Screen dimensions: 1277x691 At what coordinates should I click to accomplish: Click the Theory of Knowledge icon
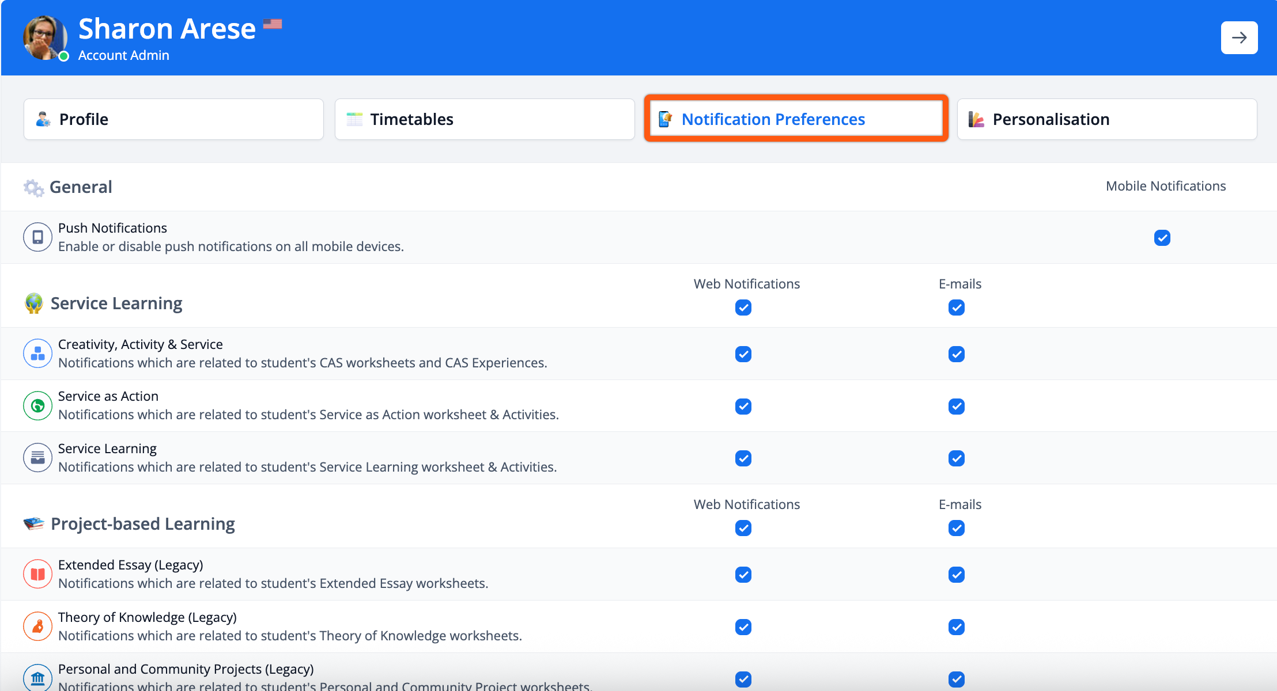click(37, 627)
